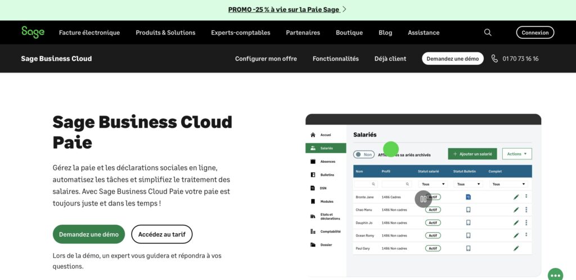The width and height of the screenshot is (576, 280).
Task: Click the Comptabilité icon in demo sidebar
Action: [313, 232]
